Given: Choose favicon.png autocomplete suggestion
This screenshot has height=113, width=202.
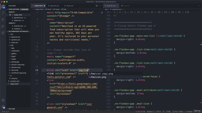Looking at the screenshot, I should [x=115, y=77].
